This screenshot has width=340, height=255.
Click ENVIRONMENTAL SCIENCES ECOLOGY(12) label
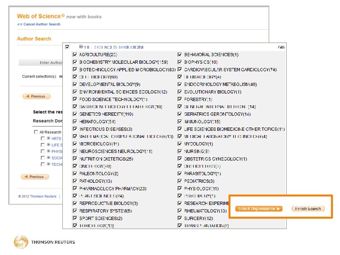pyautogui.click(x=123, y=92)
